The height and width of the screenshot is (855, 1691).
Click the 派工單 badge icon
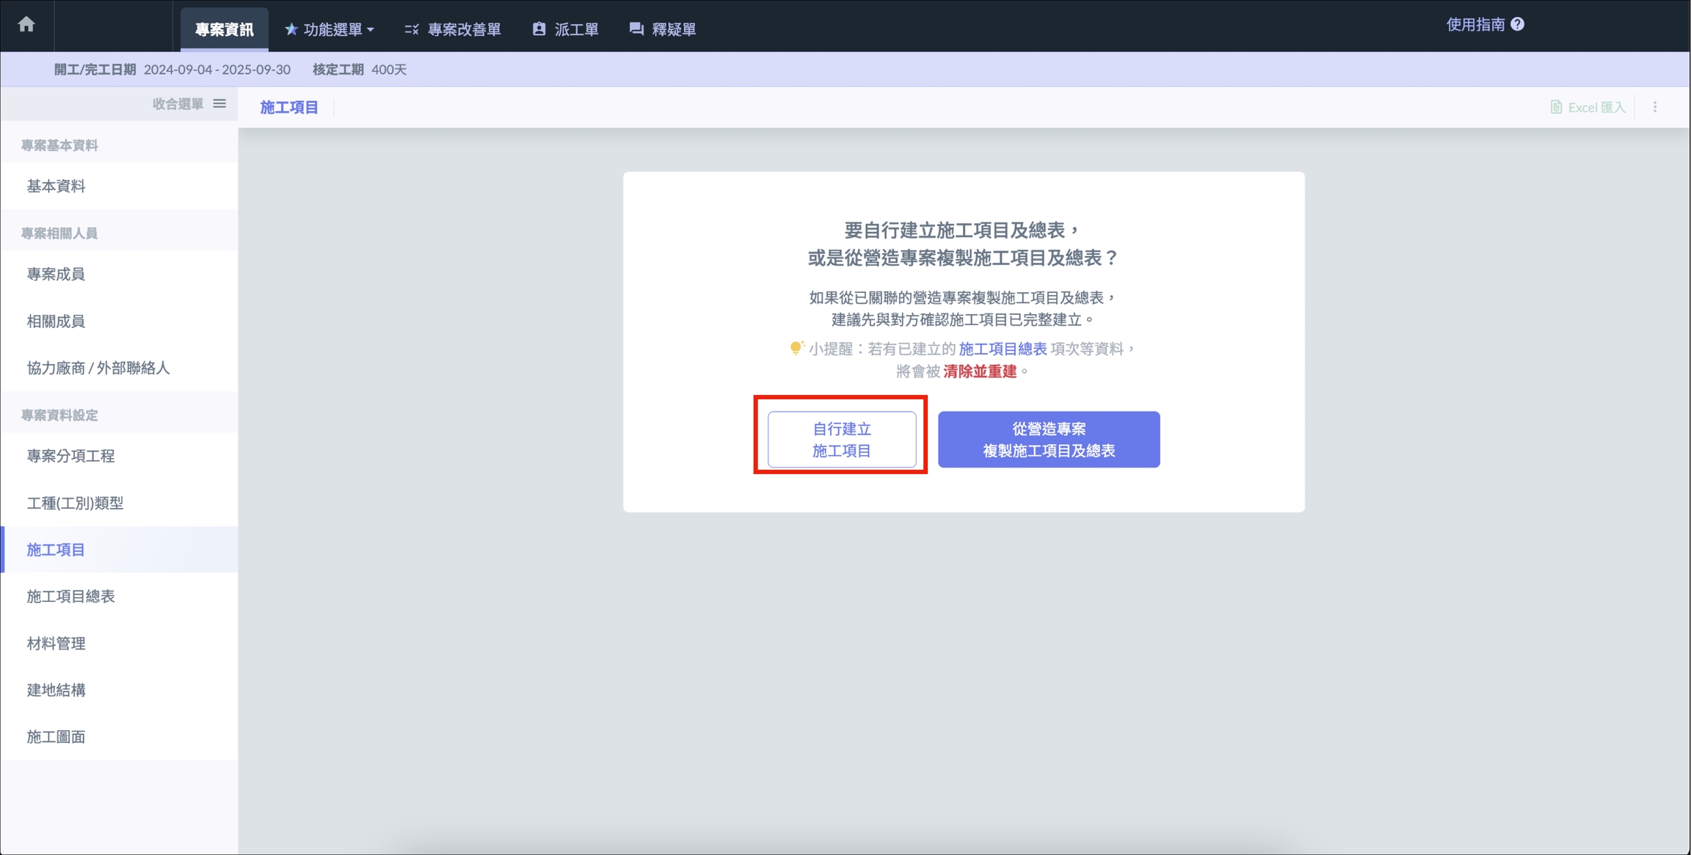click(x=539, y=29)
